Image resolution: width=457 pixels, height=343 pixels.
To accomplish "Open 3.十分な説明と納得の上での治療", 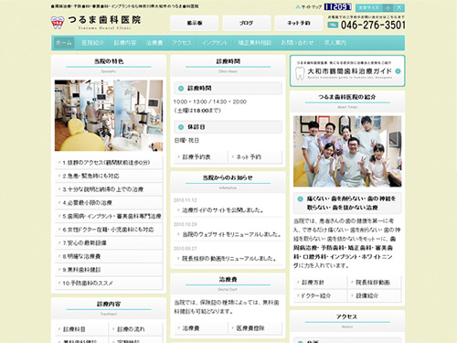I will 109,189.
